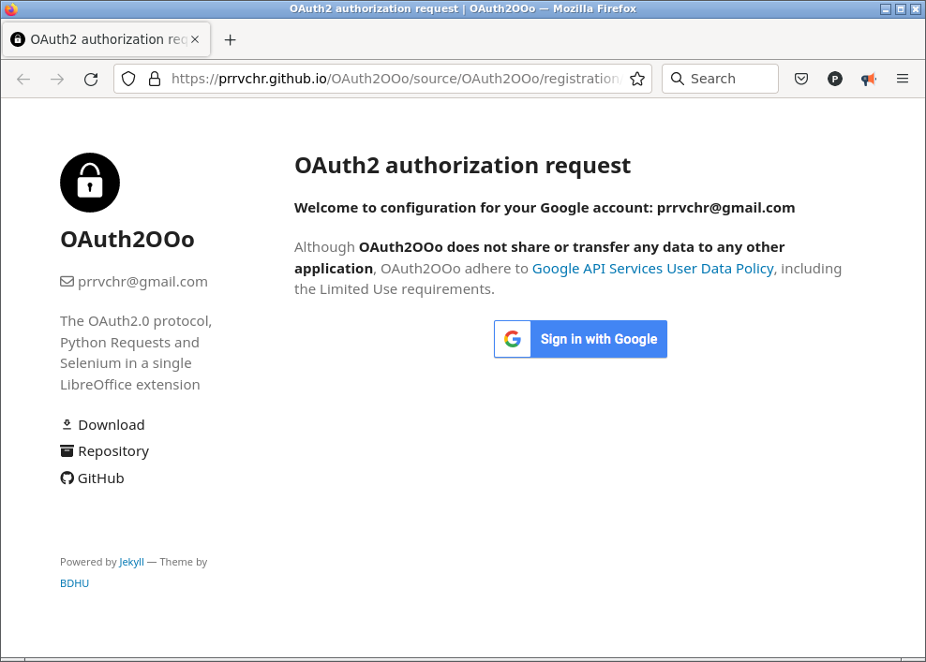The height and width of the screenshot is (662, 926).
Task: Follow the BDHU theme link
Action: [74, 583]
